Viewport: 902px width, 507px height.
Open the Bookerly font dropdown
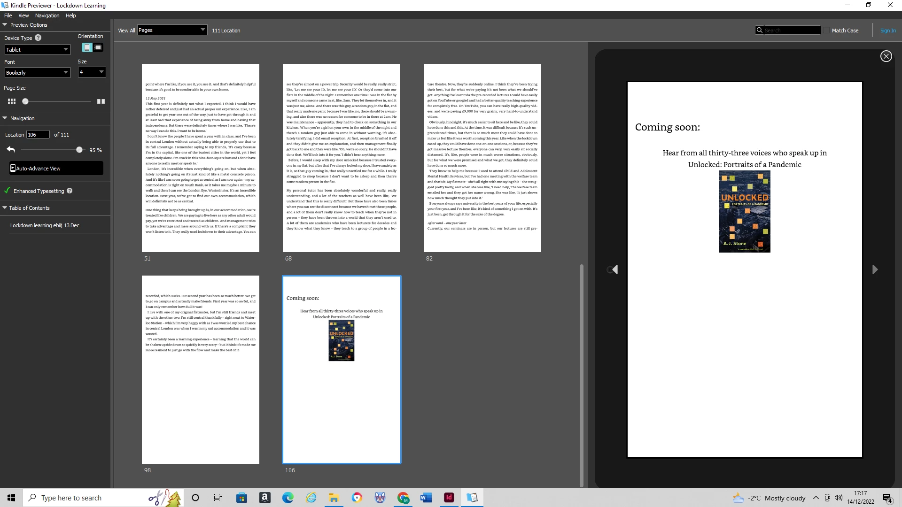click(x=37, y=73)
